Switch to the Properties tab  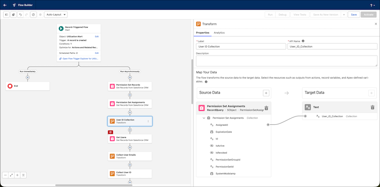coord(203,33)
